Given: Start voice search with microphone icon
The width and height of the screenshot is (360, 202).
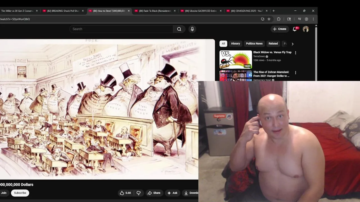Looking at the screenshot, I should coord(192,29).
